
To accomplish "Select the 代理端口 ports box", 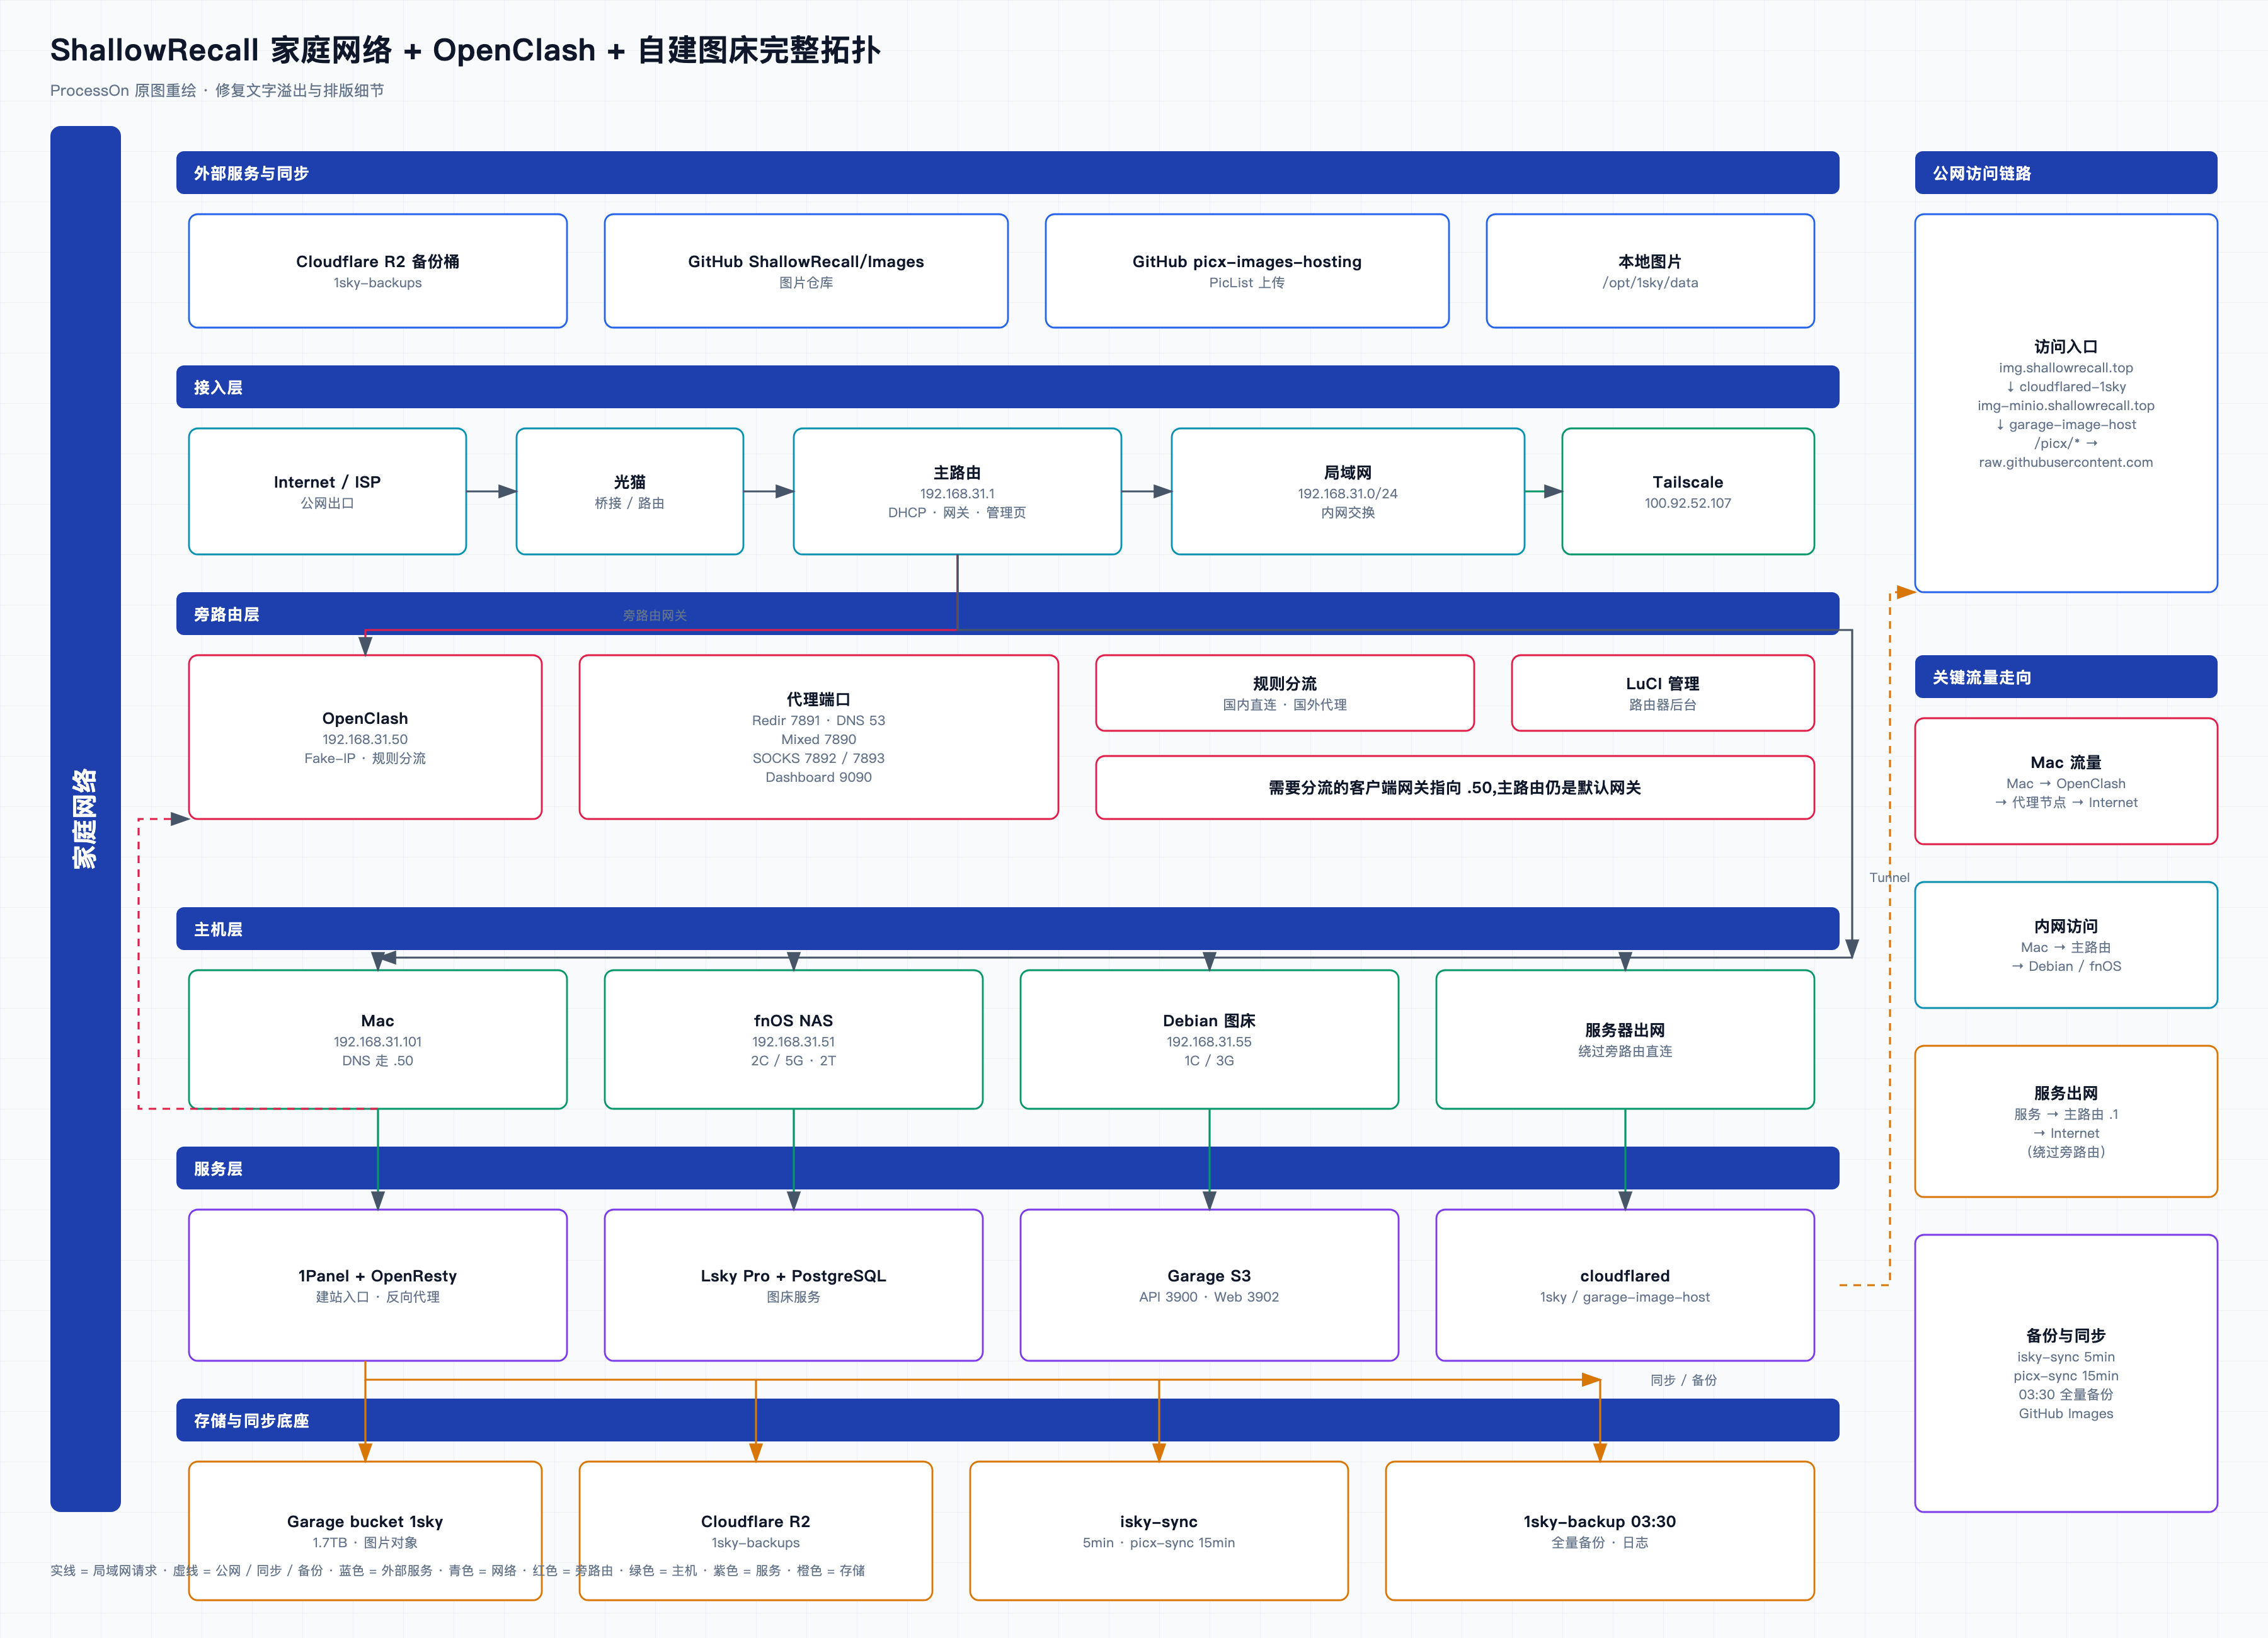I will pos(819,737).
